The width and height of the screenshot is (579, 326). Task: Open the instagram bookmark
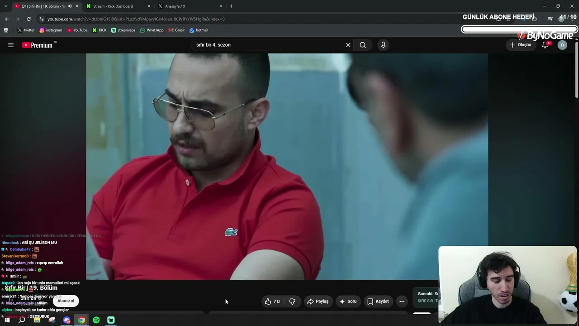coord(51,30)
